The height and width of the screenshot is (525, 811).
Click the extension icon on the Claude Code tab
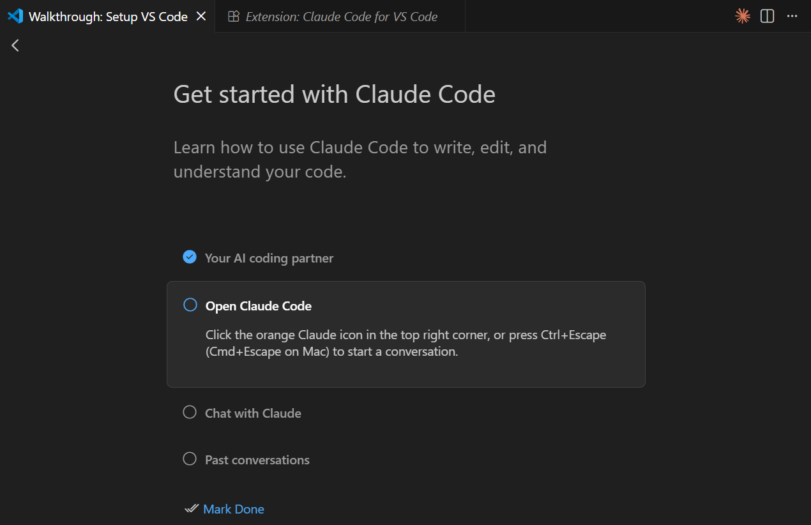[234, 17]
